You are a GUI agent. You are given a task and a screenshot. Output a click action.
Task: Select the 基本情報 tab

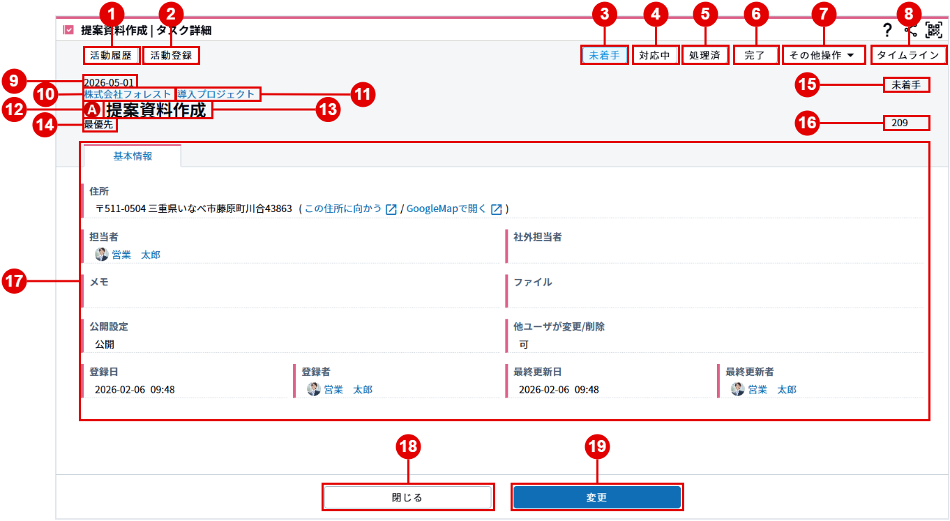coord(133,156)
